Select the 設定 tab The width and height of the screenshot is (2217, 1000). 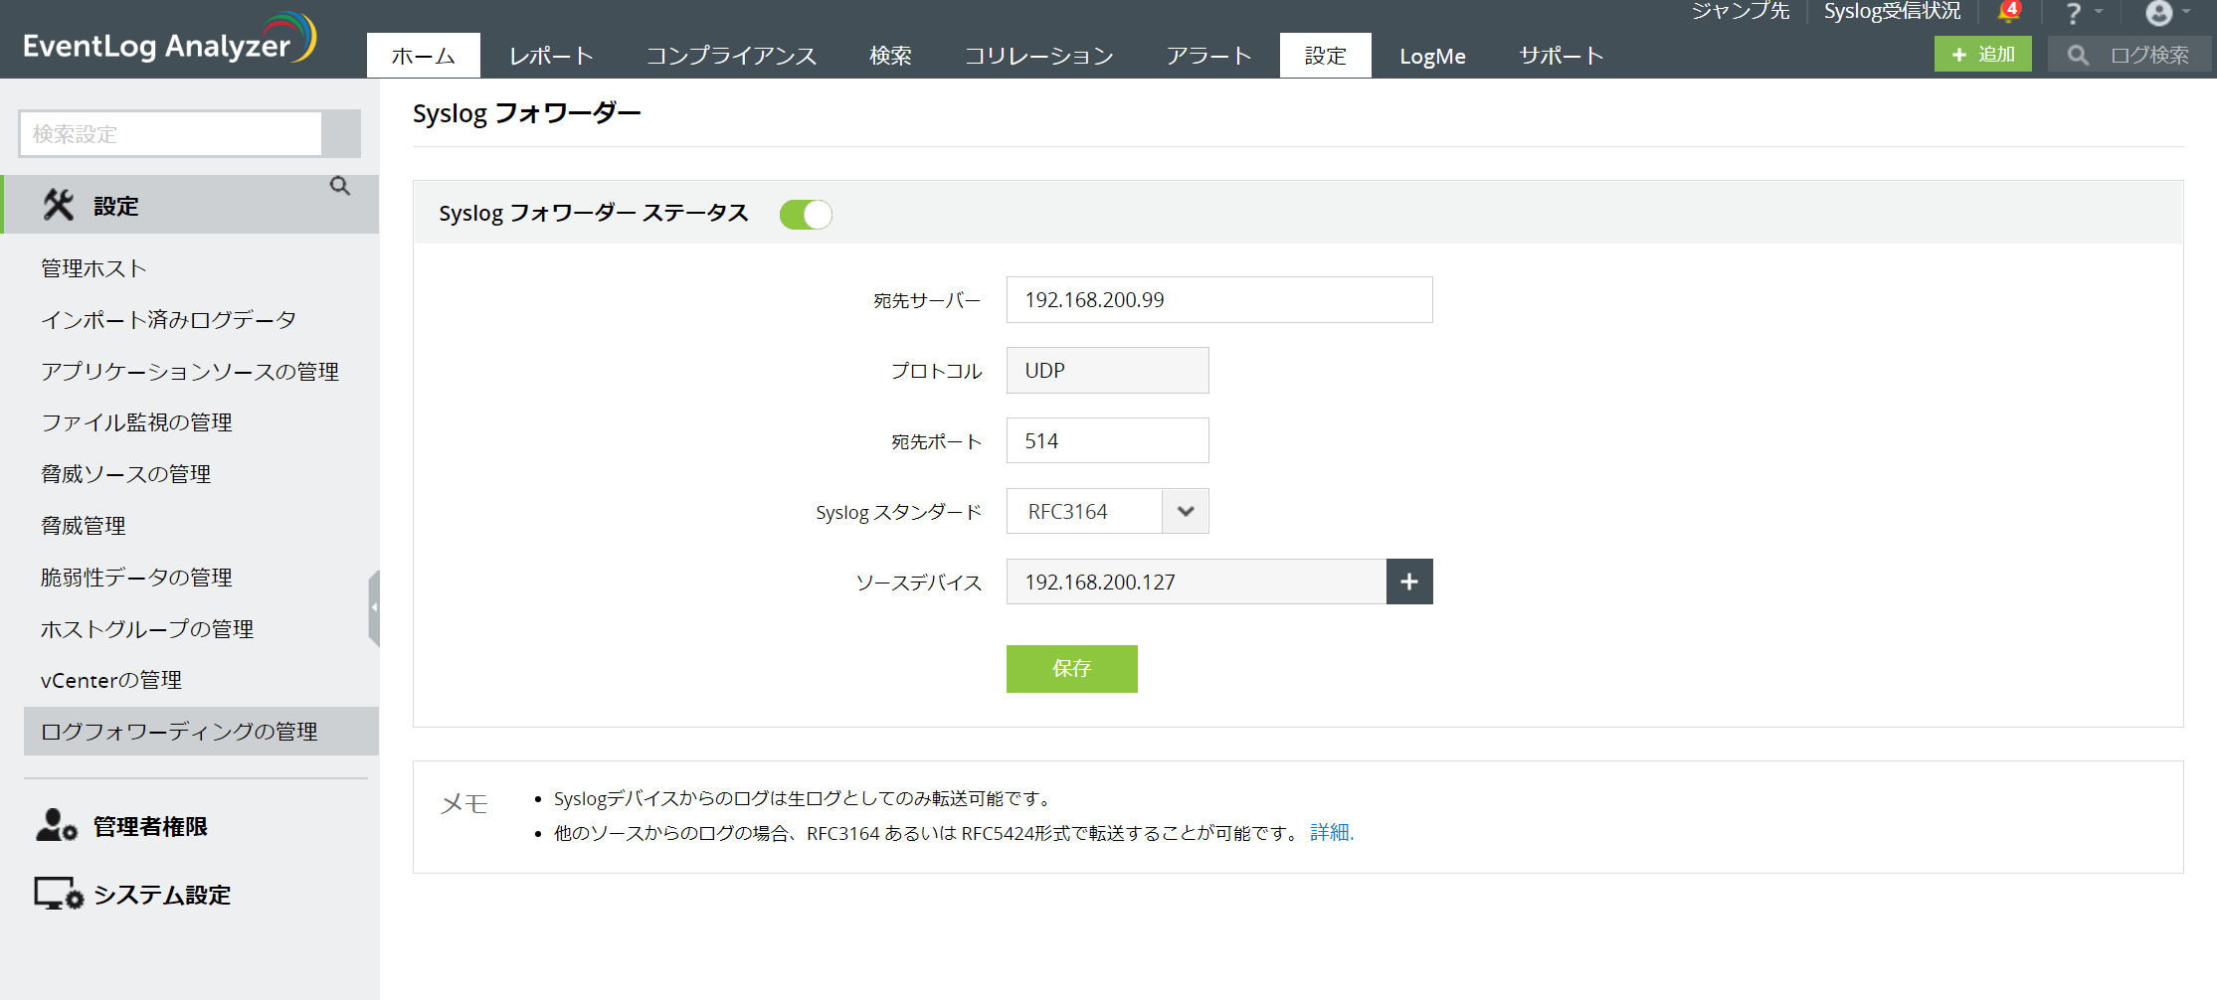[1326, 56]
